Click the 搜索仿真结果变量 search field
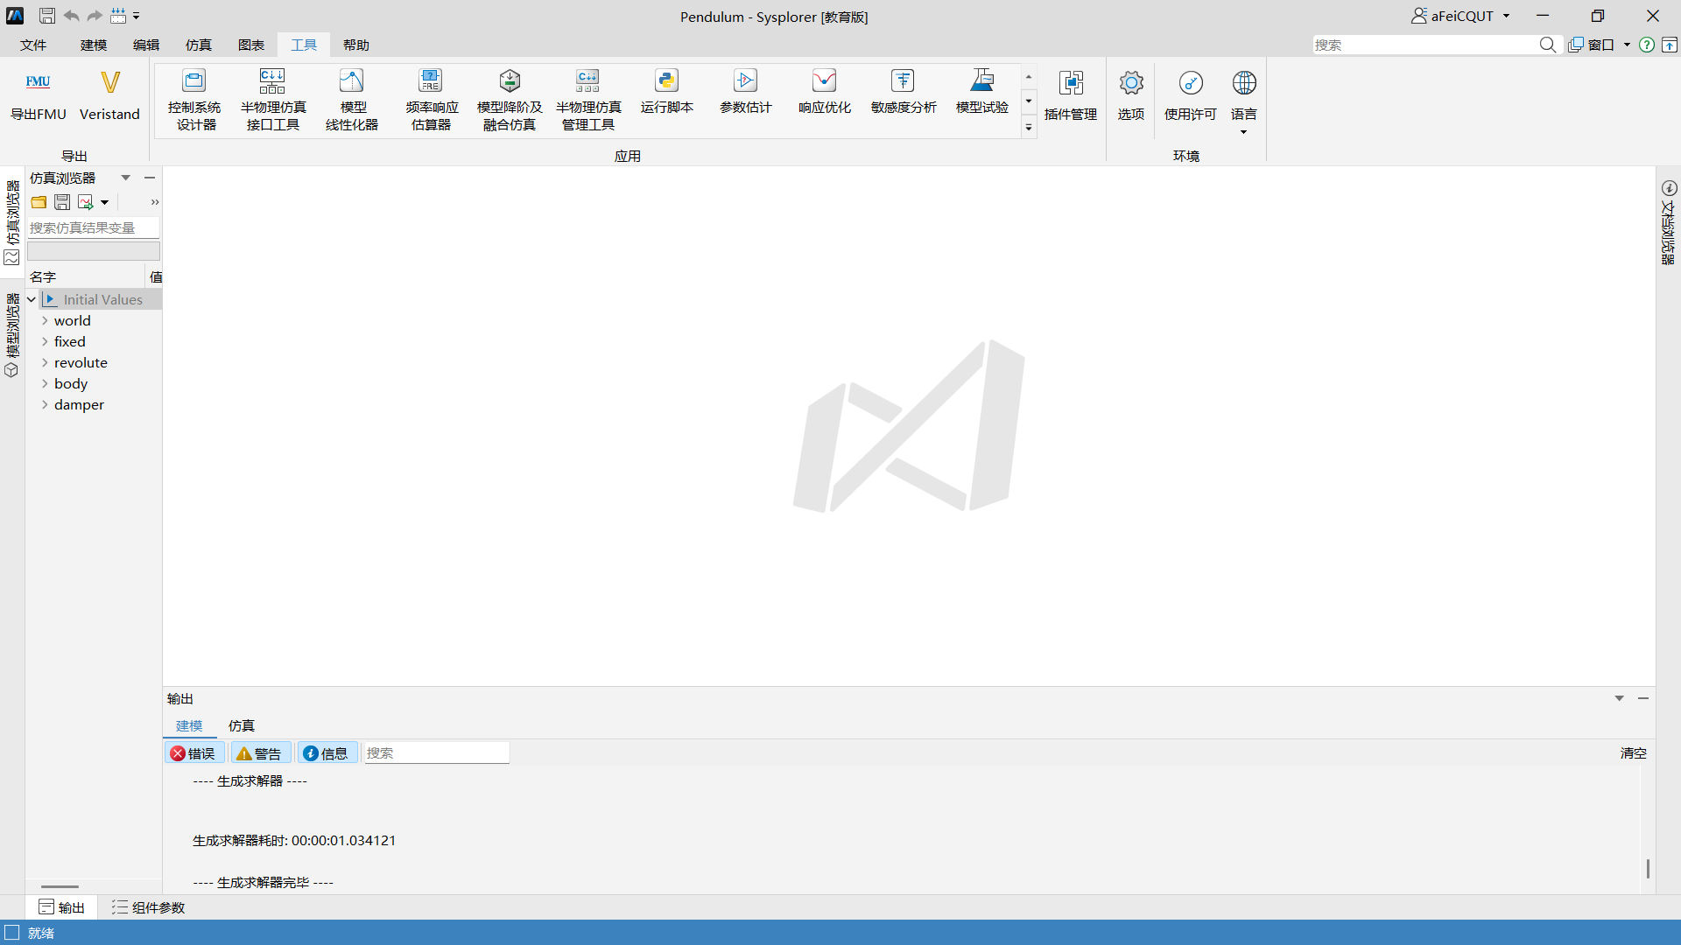 [x=93, y=227]
